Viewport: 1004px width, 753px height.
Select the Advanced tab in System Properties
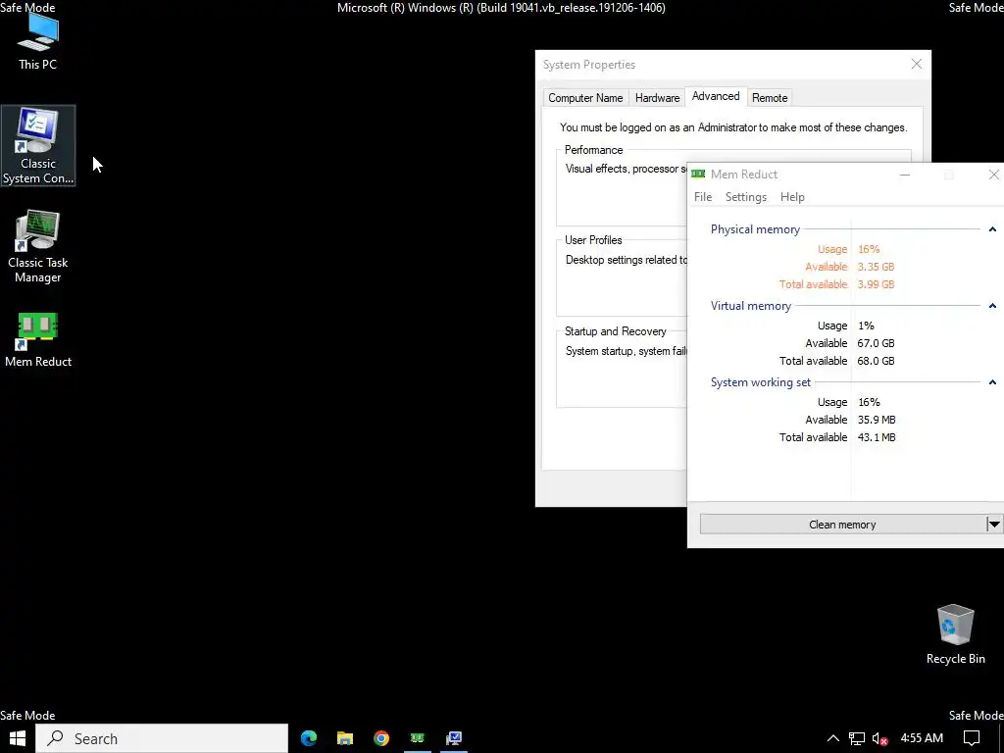tap(715, 96)
